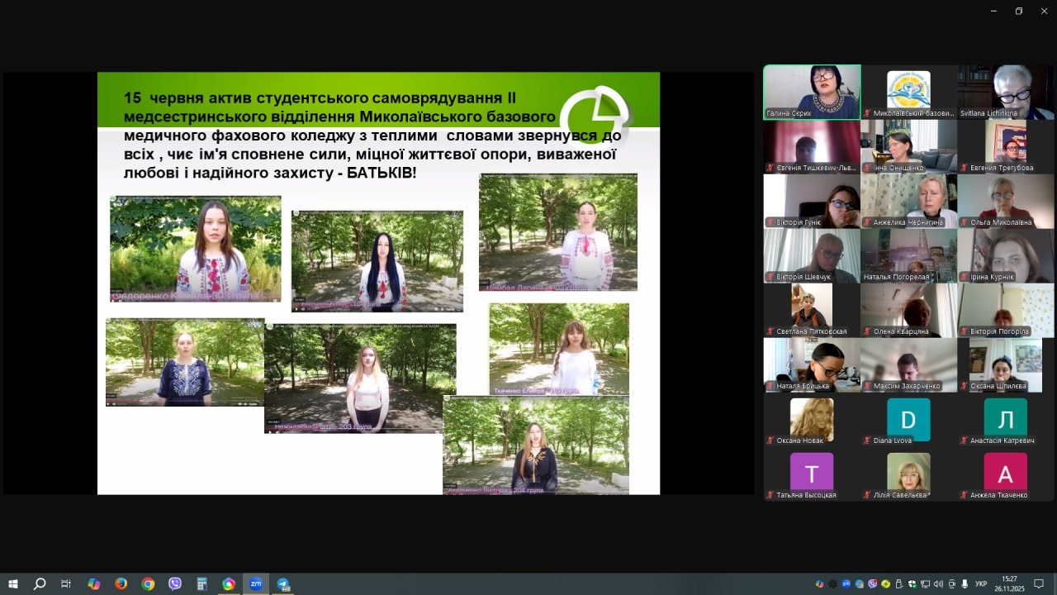The width and height of the screenshot is (1057, 595).
Task: Click Максим Захарченко's video tile
Action: [x=908, y=365]
